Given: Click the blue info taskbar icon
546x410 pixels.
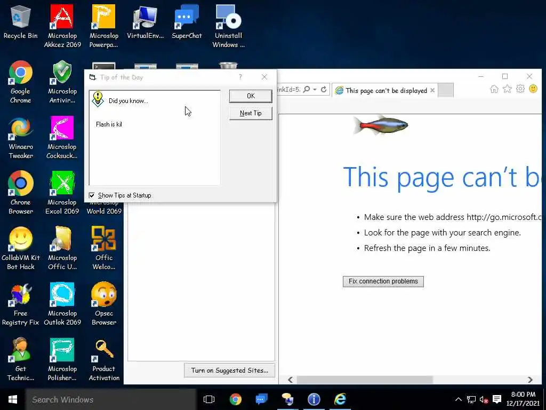Looking at the screenshot, I should tap(314, 399).
